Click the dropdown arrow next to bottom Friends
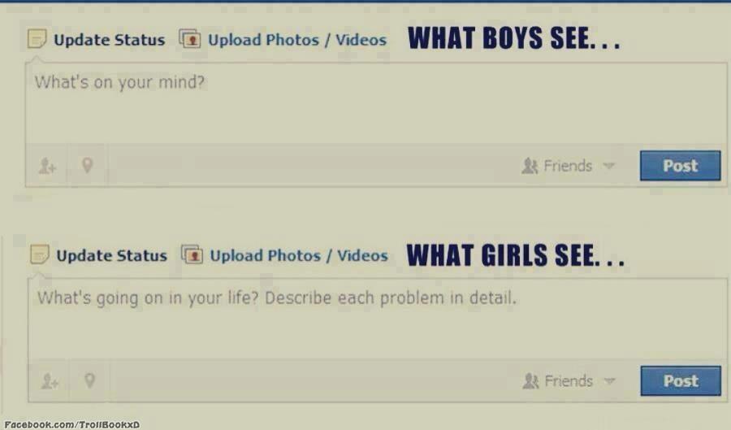 click(x=610, y=381)
